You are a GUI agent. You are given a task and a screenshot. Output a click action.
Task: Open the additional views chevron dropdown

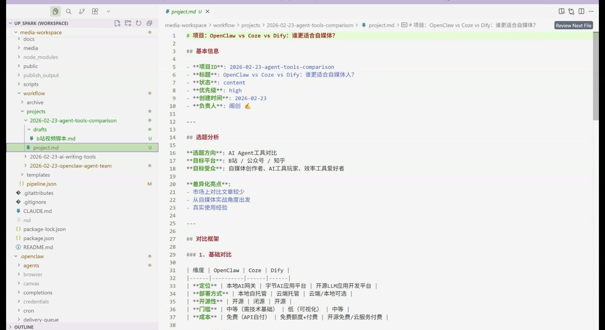click(x=108, y=11)
